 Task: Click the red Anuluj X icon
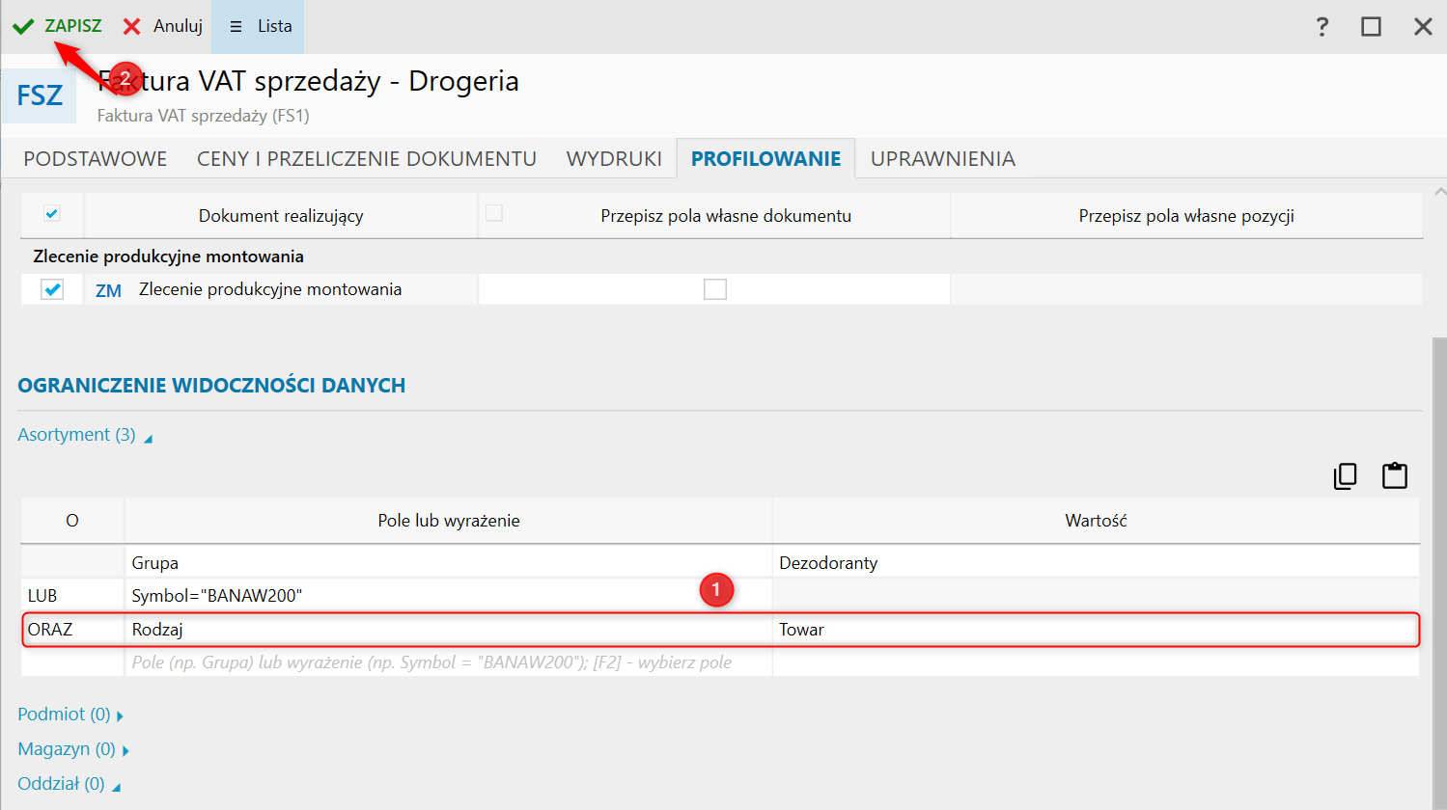tap(132, 27)
